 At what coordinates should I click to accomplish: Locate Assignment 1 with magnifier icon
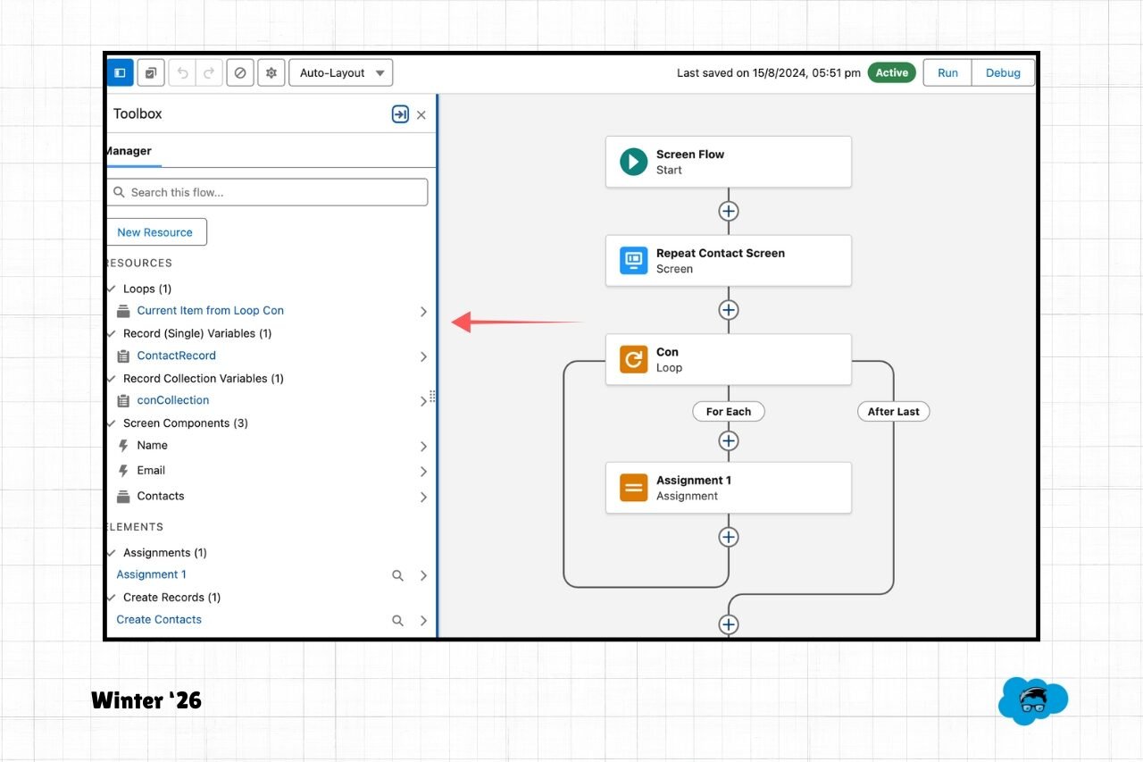[x=398, y=575]
